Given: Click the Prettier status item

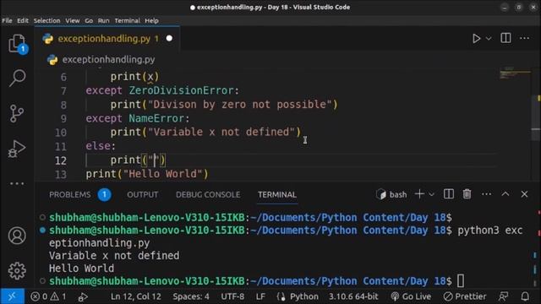Looking at the screenshot, I should coord(465,296).
